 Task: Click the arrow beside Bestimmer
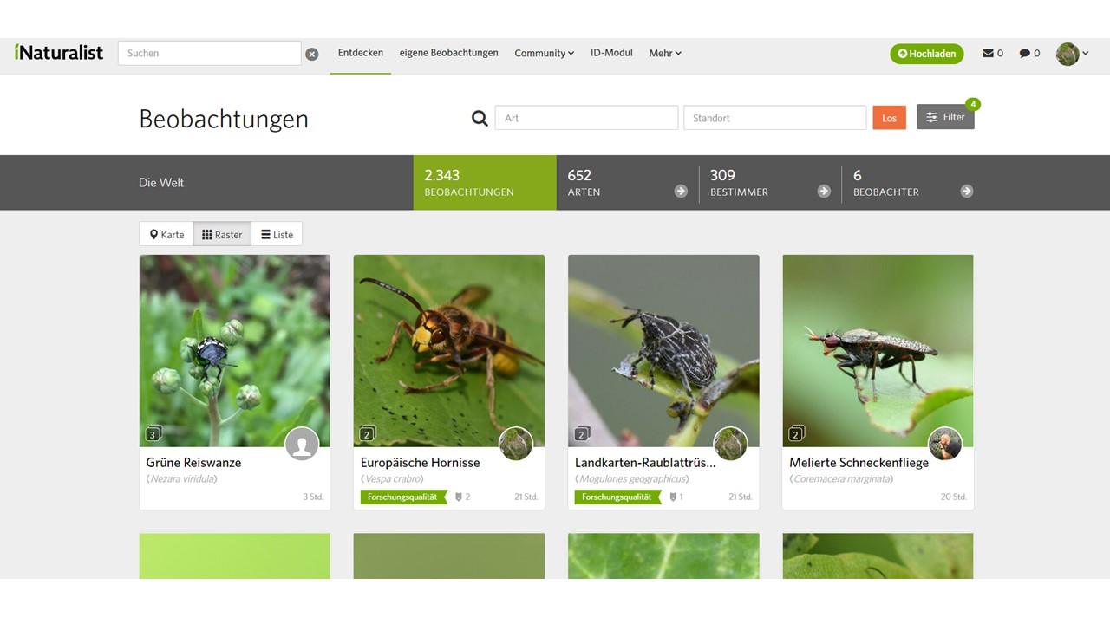824,192
